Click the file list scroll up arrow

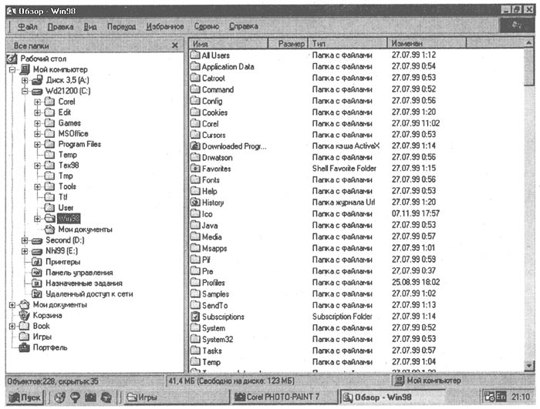tap(528, 43)
